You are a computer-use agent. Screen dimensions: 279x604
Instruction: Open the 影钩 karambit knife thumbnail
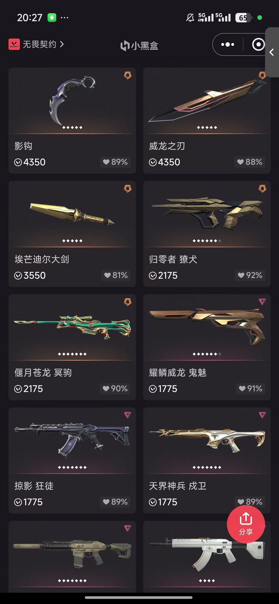[72, 101]
